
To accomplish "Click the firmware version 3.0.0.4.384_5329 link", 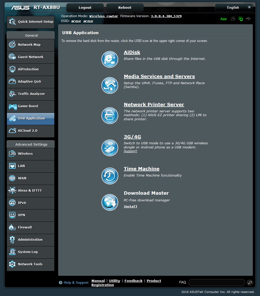I will tap(166, 16).
